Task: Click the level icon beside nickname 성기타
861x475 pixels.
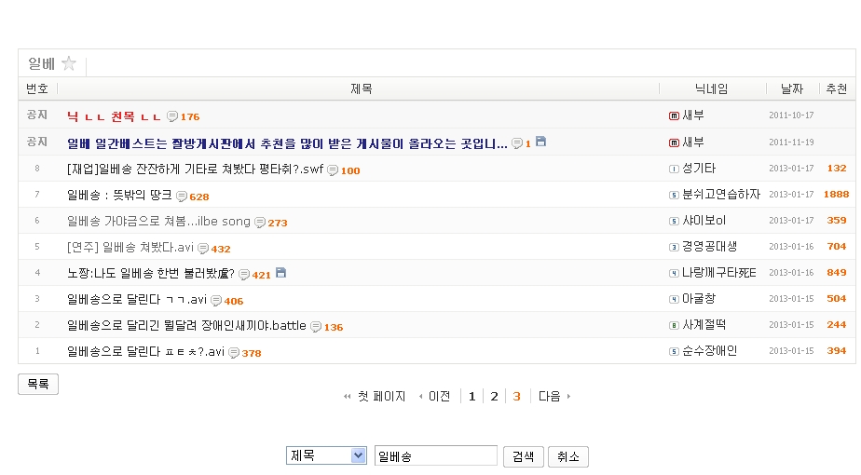Action: click(675, 169)
